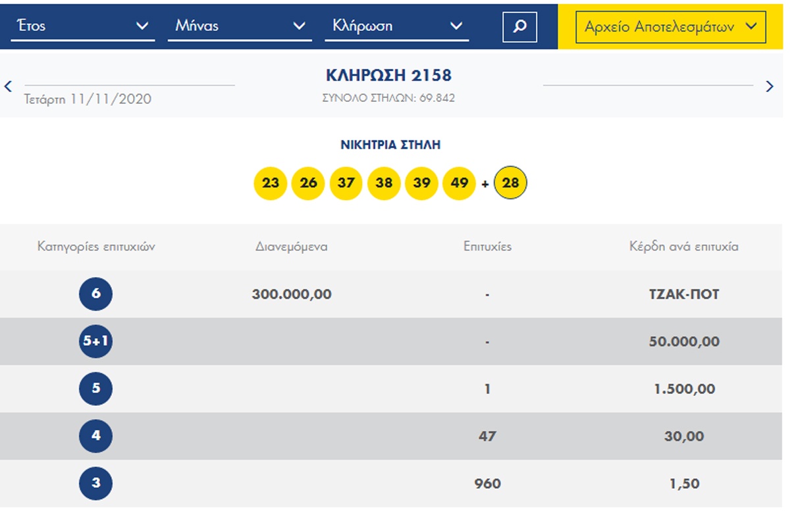This screenshot has width=790, height=523.
Task: Click the 50.000,00 prize value
Action: click(x=684, y=341)
